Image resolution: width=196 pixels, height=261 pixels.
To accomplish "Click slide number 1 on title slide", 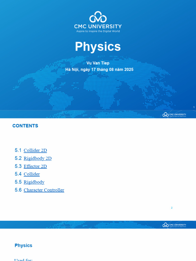I will coord(194,107).
